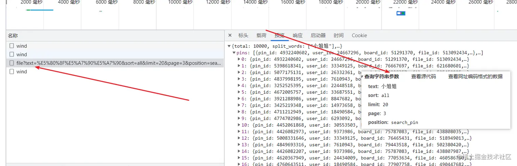Expand pin entry 8 with pin_id 4711212949
Image resolution: width=517 pixels, height=166 pixels.
pyautogui.click(x=239, y=112)
